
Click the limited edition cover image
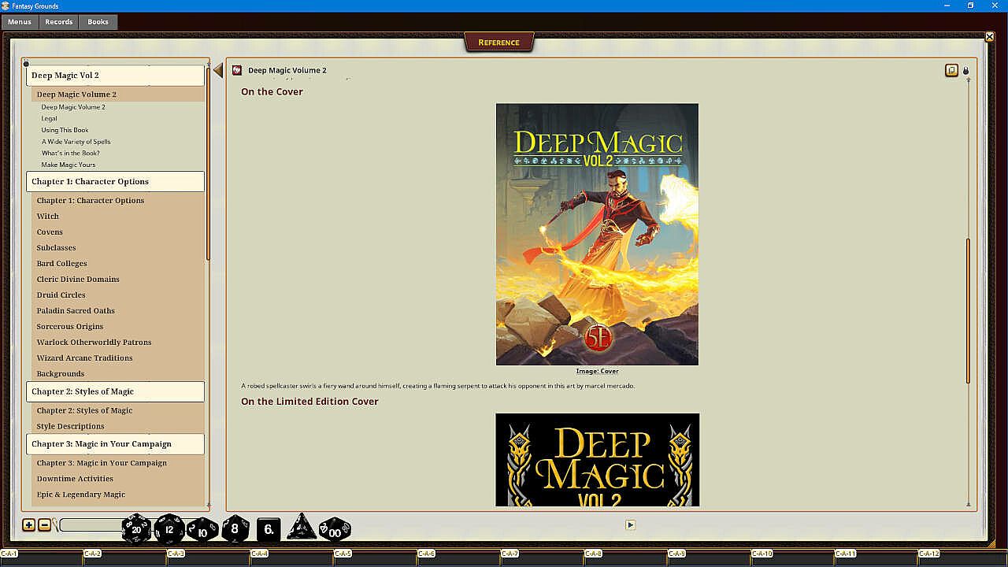pos(598,460)
